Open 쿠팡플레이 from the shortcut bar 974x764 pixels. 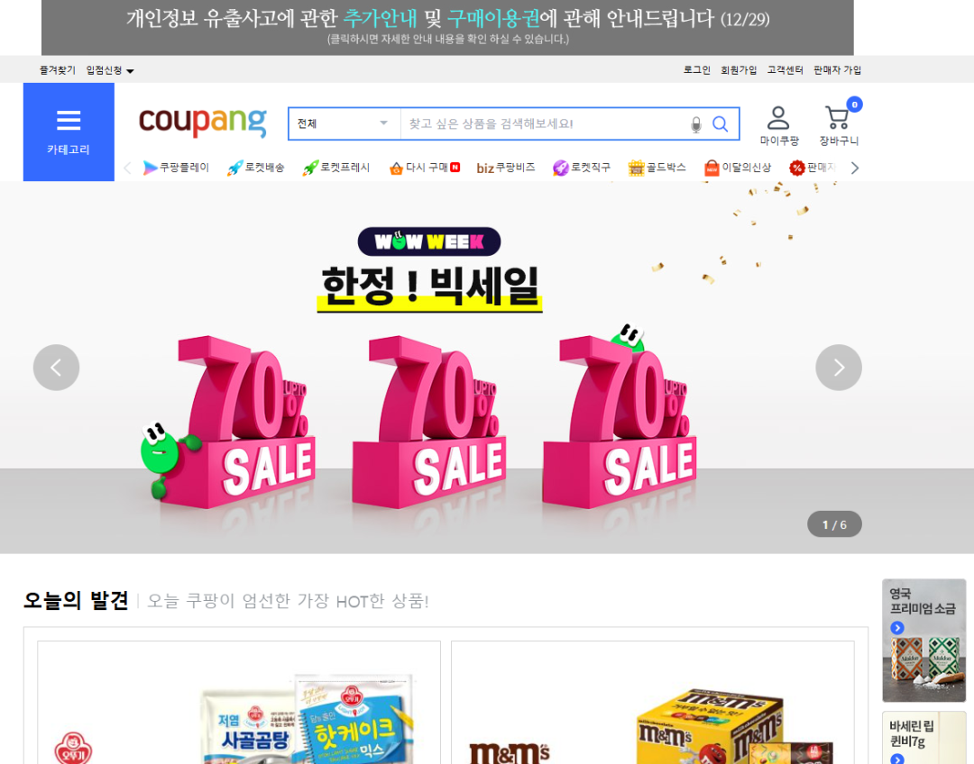[x=177, y=168]
